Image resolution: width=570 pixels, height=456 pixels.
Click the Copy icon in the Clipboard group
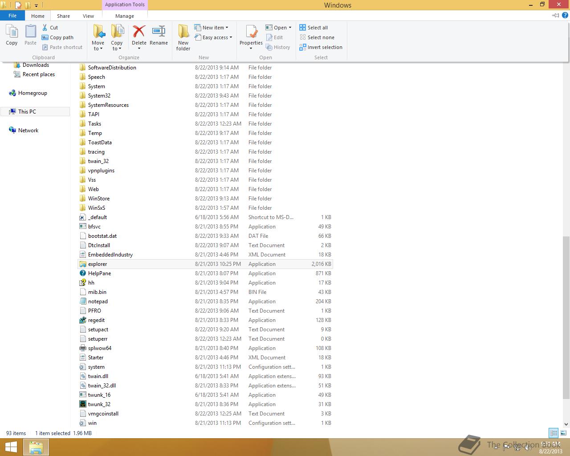coord(12,32)
